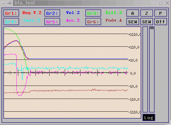Select the Gr2: blue graph button
The width and height of the screenshot is (171, 125).
[x=52, y=13]
